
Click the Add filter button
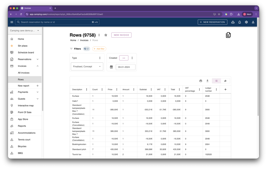pos(99,49)
